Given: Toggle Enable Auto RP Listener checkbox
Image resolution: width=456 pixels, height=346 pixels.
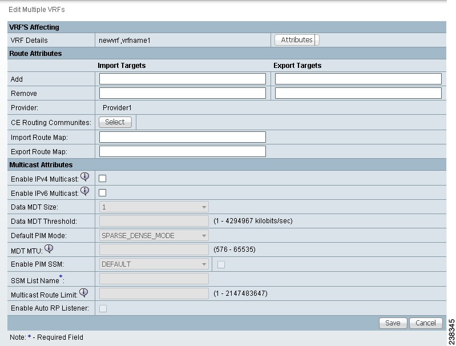Looking at the screenshot, I should pos(103,308).
